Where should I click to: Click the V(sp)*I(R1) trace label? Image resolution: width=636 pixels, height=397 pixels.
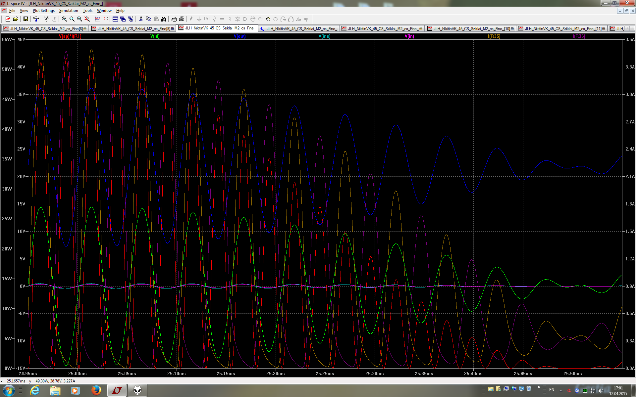pyautogui.click(x=70, y=36)
